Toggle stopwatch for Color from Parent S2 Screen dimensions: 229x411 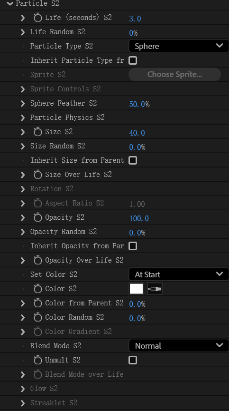pyautogui.click(x=38, y=303)
